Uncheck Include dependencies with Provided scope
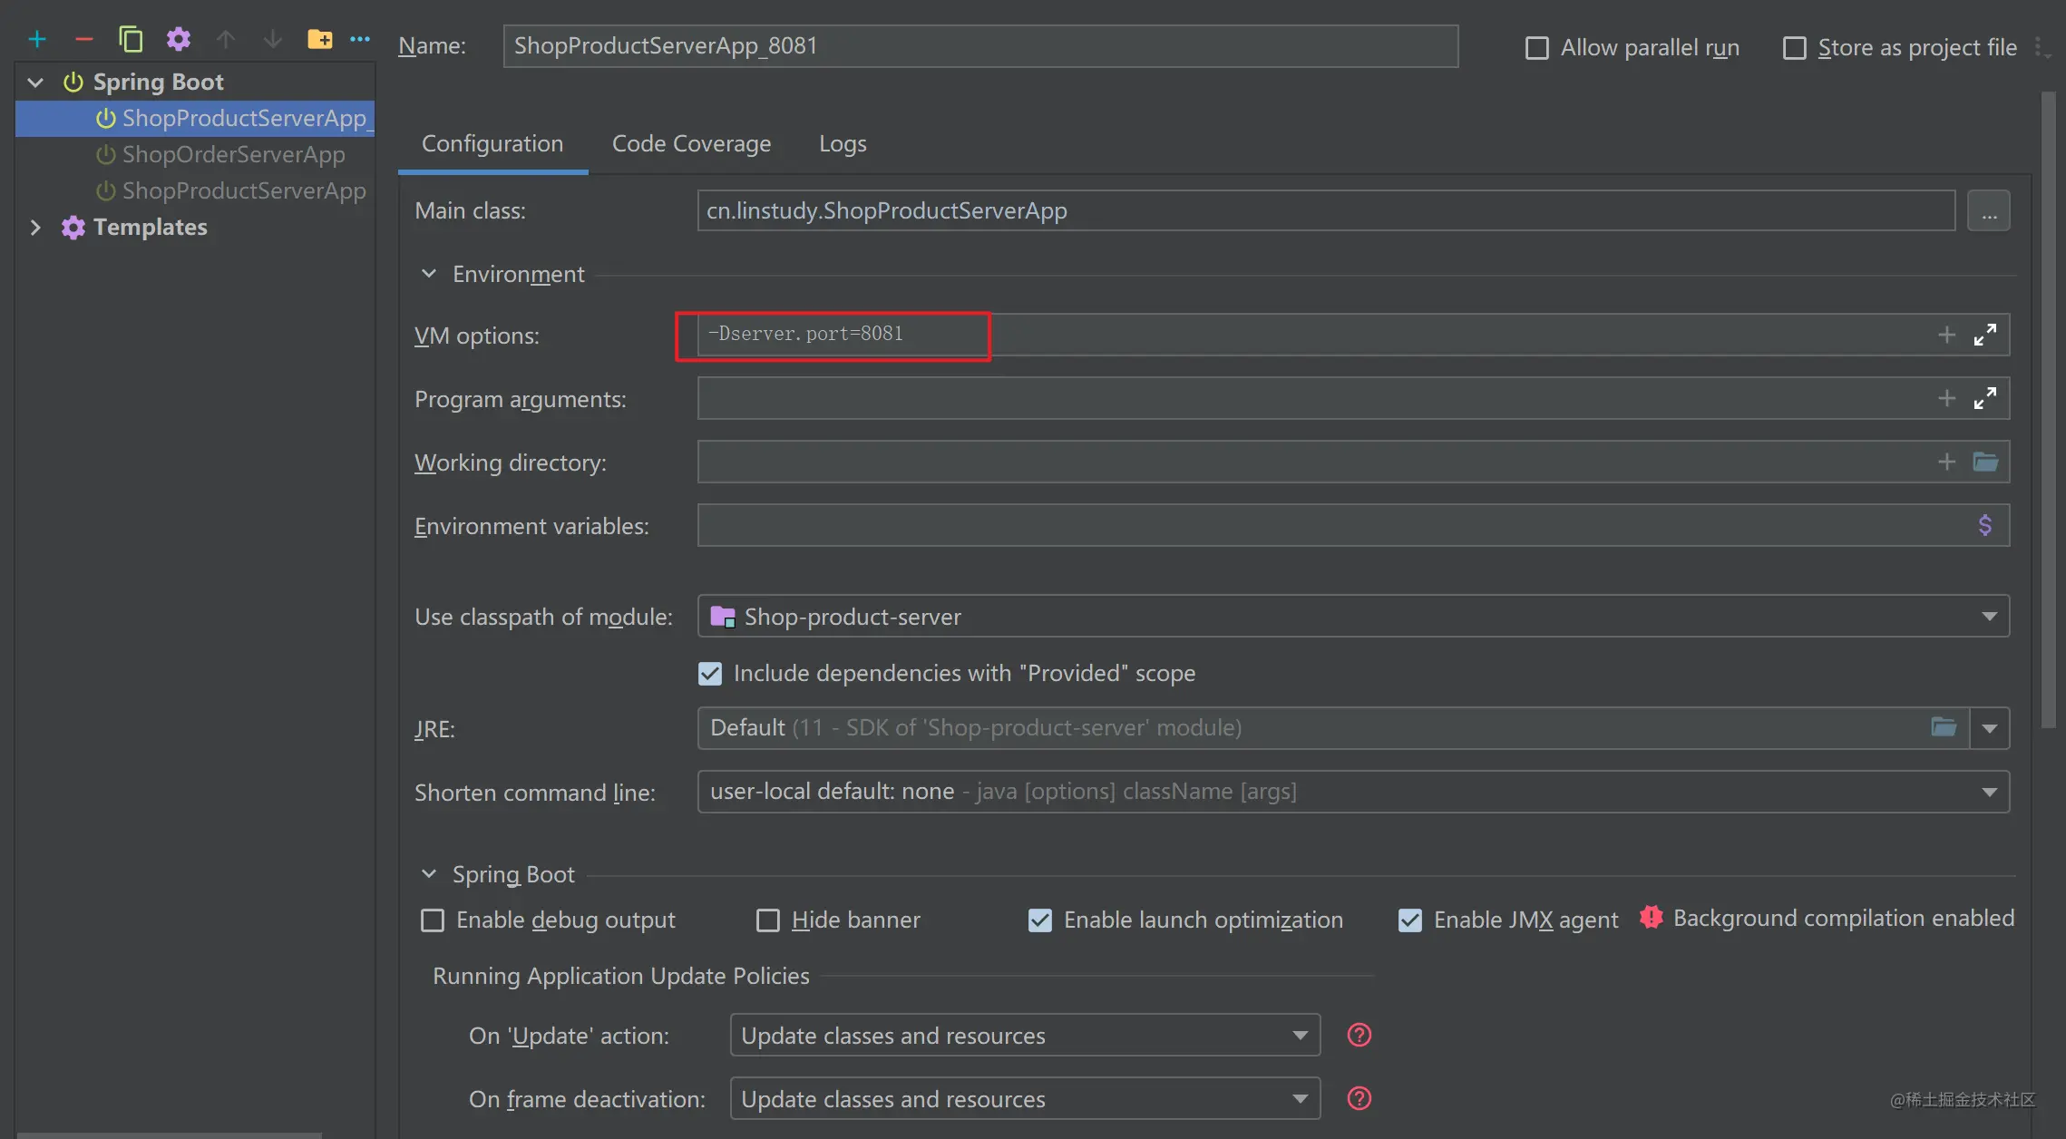Image resolution: width=2066 pixels, height=1139 pixels. (x=710, y=674)
